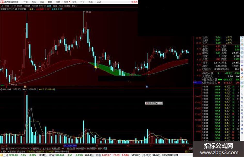Select the pencil drawing tool icon

[242, 77]
